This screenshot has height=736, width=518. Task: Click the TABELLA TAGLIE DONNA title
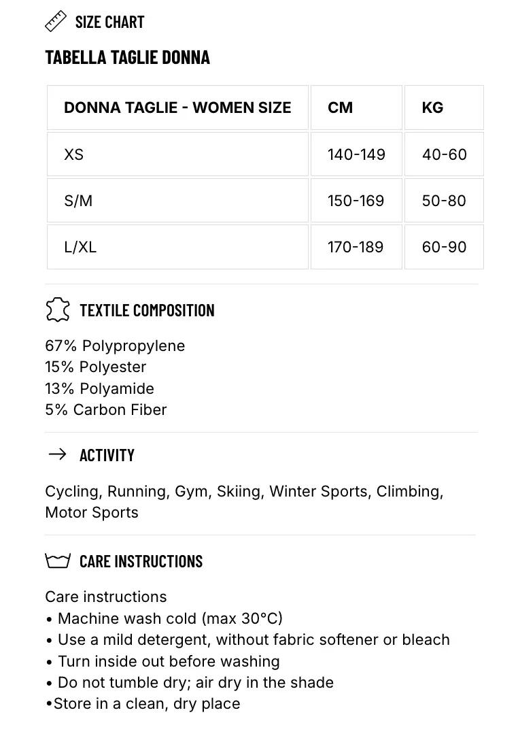(127, 57)
